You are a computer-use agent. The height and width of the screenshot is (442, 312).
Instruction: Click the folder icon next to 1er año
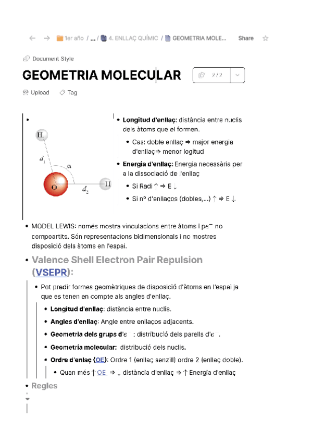(x=60, y=38)
